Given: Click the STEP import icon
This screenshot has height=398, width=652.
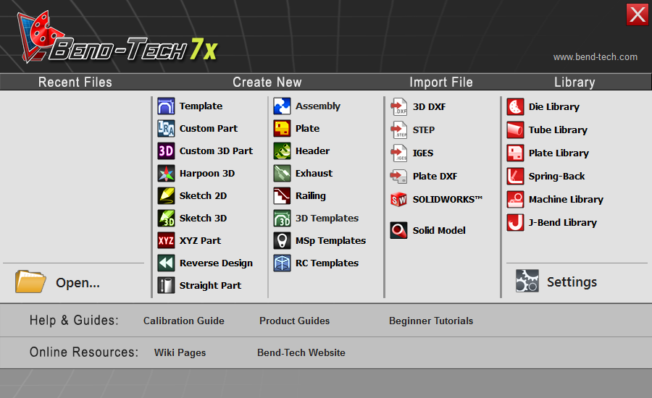Looking at the screenshot, I should click(x=398, y=130).
